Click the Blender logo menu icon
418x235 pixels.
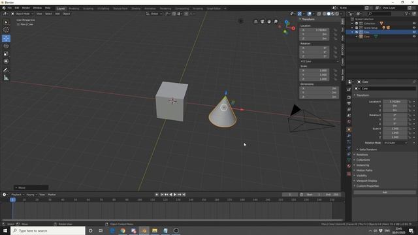click(4, 8)
